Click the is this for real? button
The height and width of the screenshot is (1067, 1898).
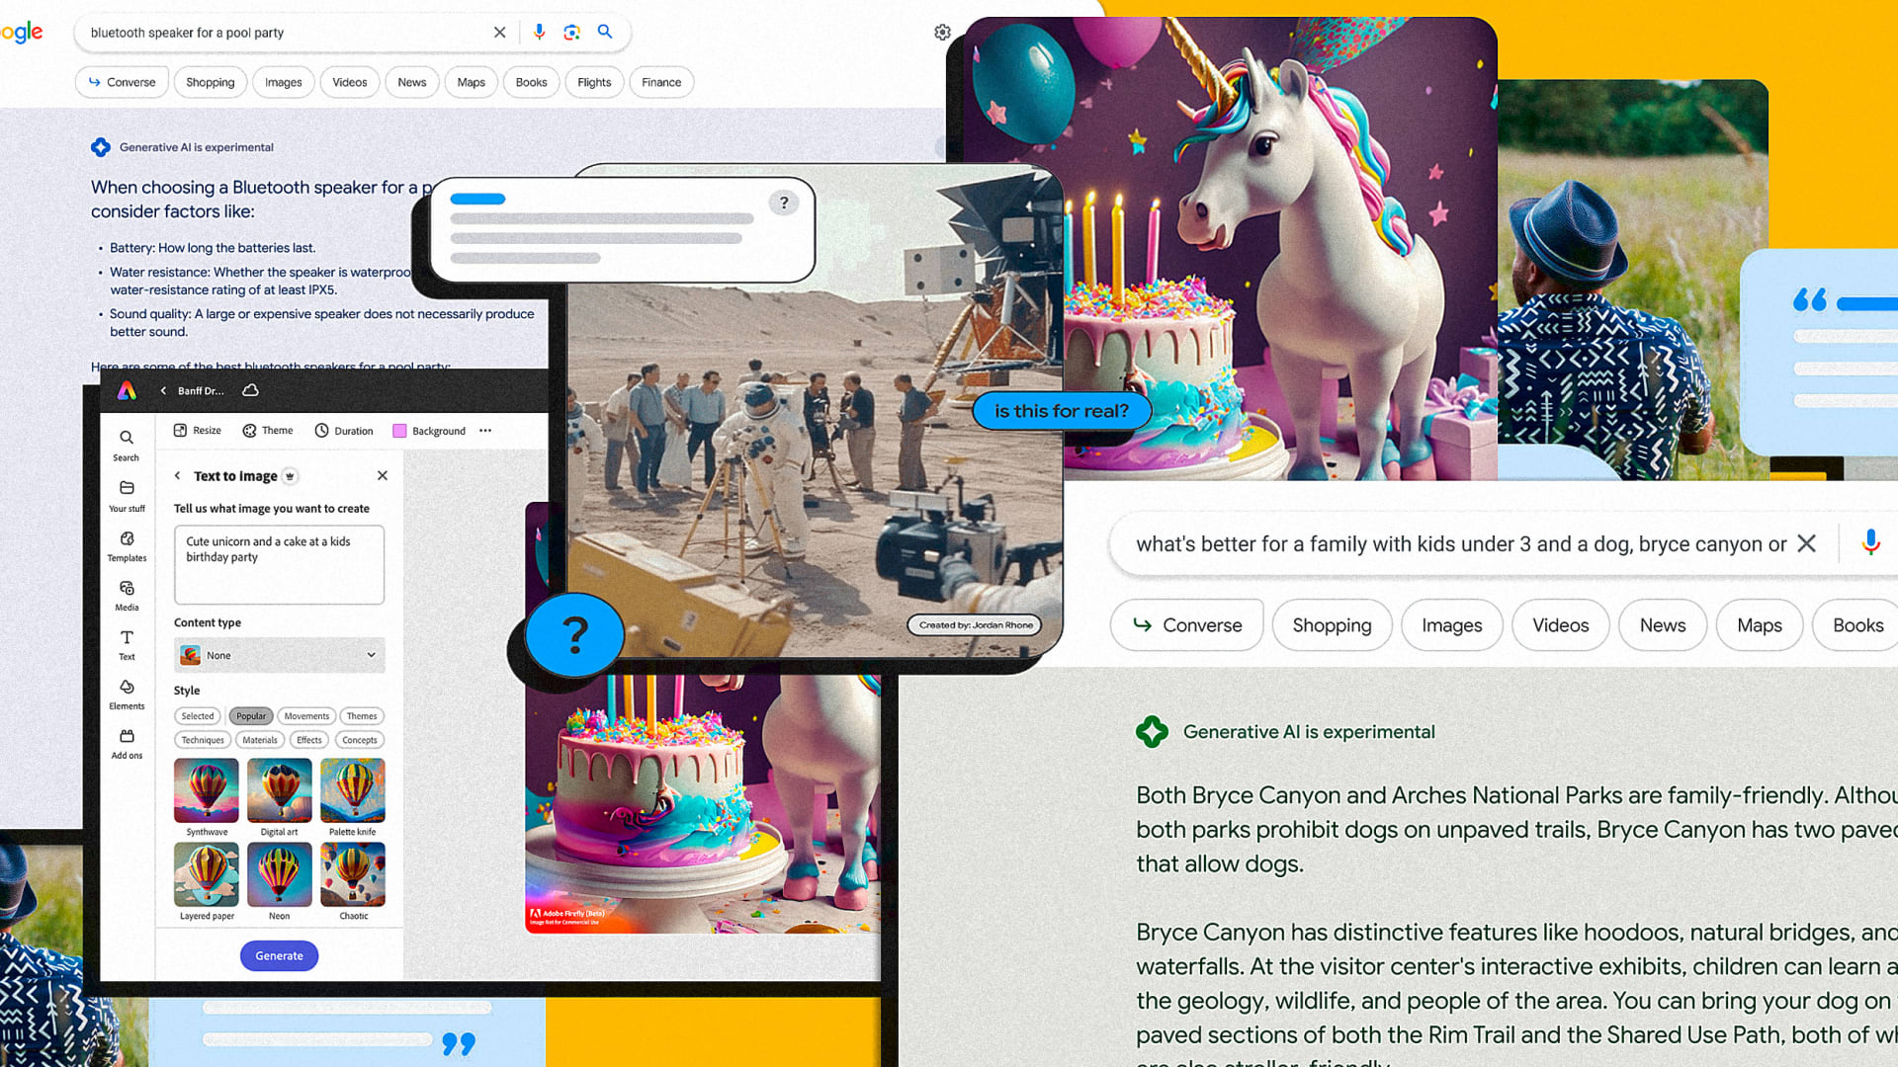tap(1061, 411)
